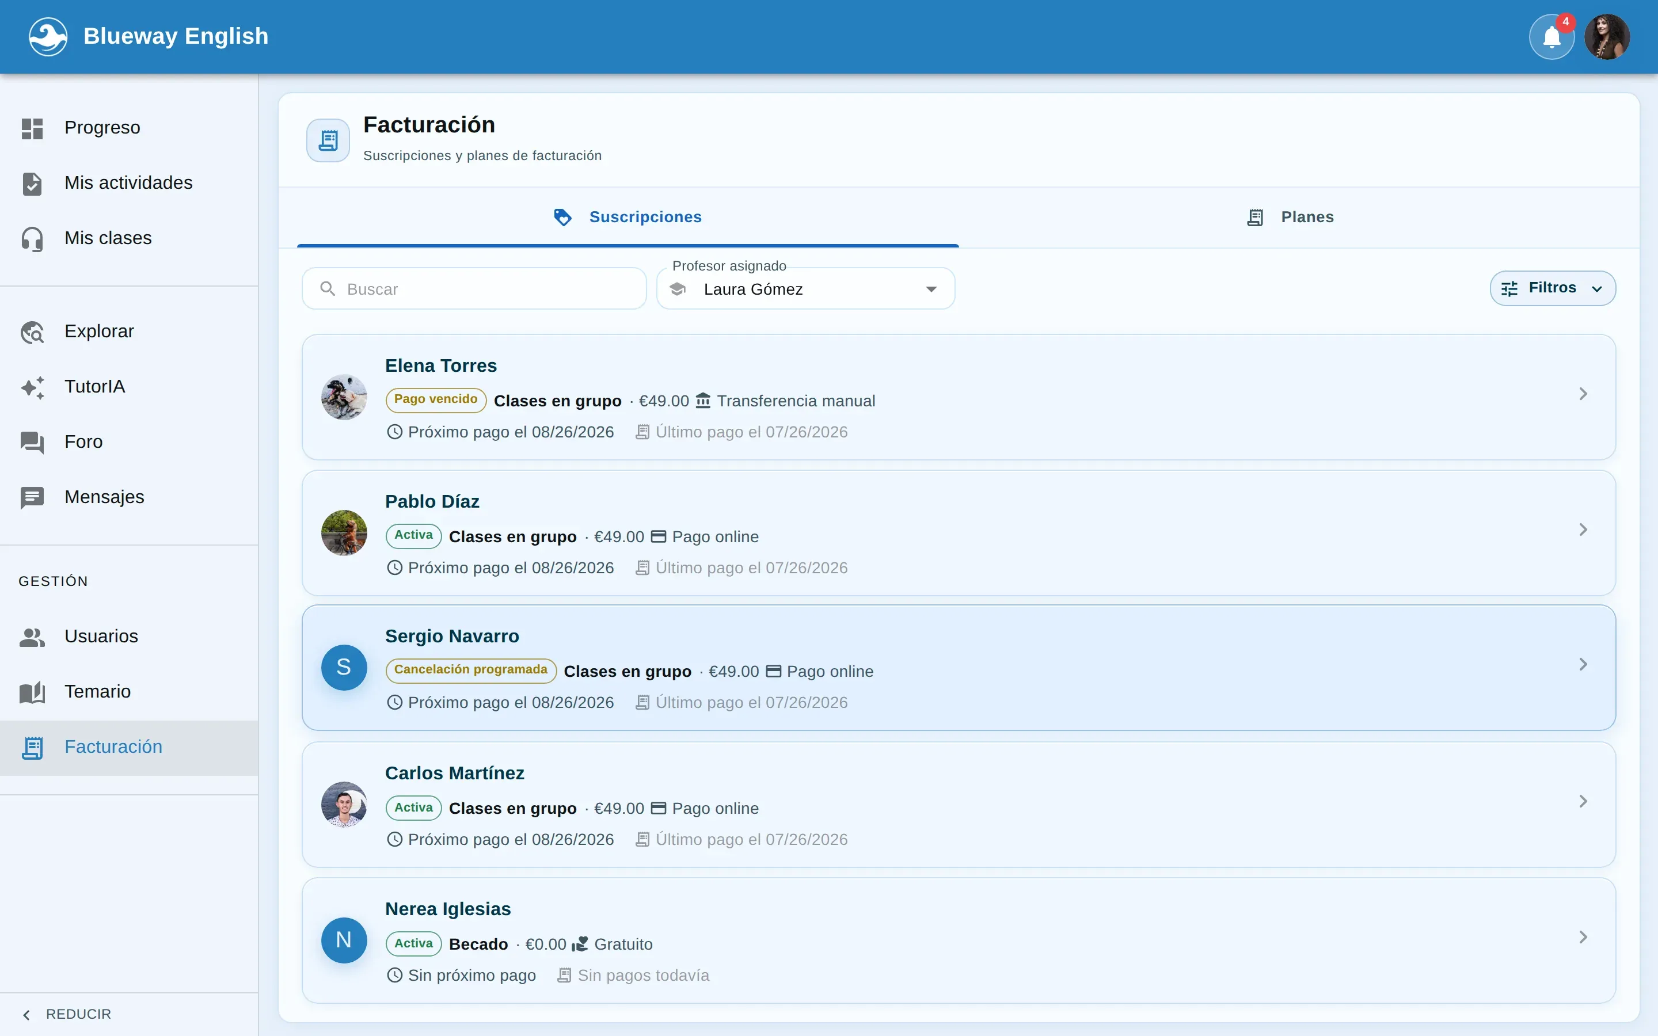Click the TutorIA sparkle icon

pos(32,387)
